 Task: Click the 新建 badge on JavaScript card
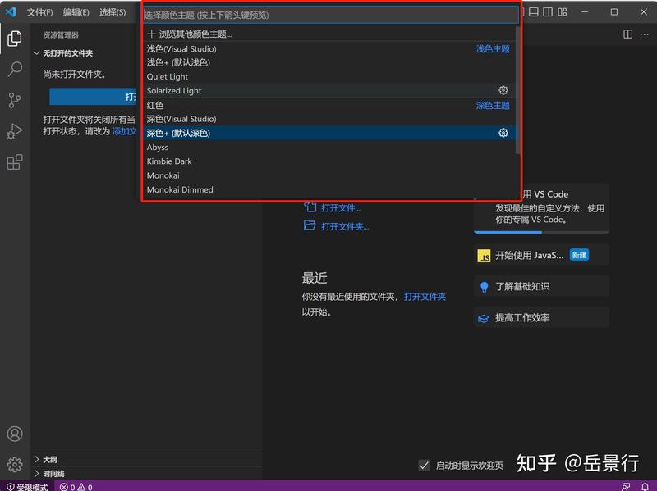point(579,255)
